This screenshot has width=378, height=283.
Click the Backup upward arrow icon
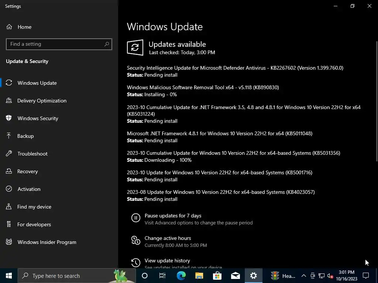9,136
